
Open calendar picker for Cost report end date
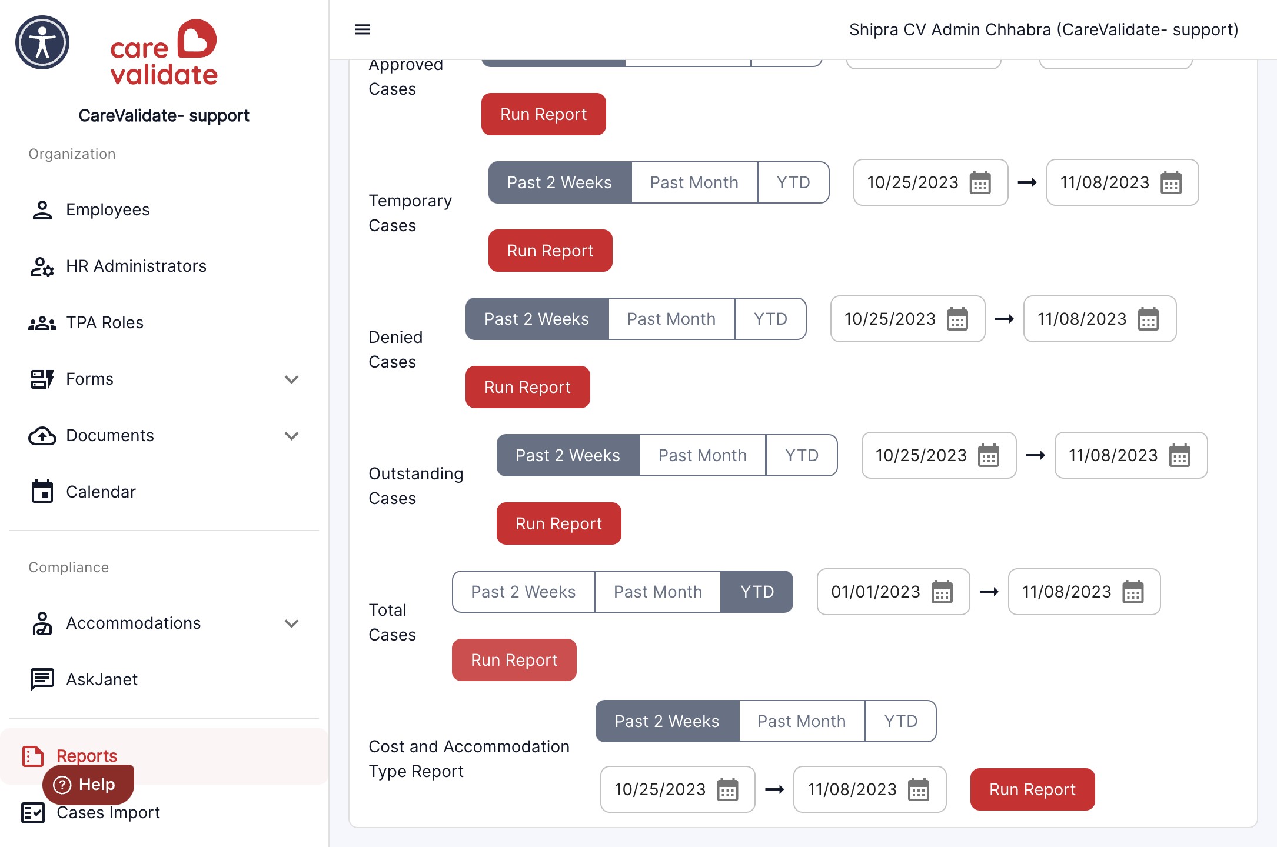click(x=918, y=789)
